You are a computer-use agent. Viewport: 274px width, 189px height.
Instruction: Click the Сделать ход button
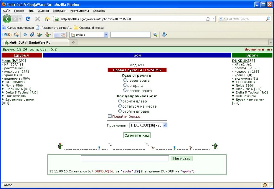137,135
